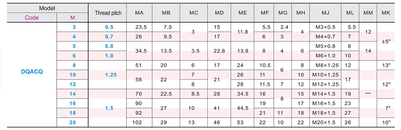This screenshot has height=130, width=401.
Task: Click the MJ column header
Action: click(325, 13)
